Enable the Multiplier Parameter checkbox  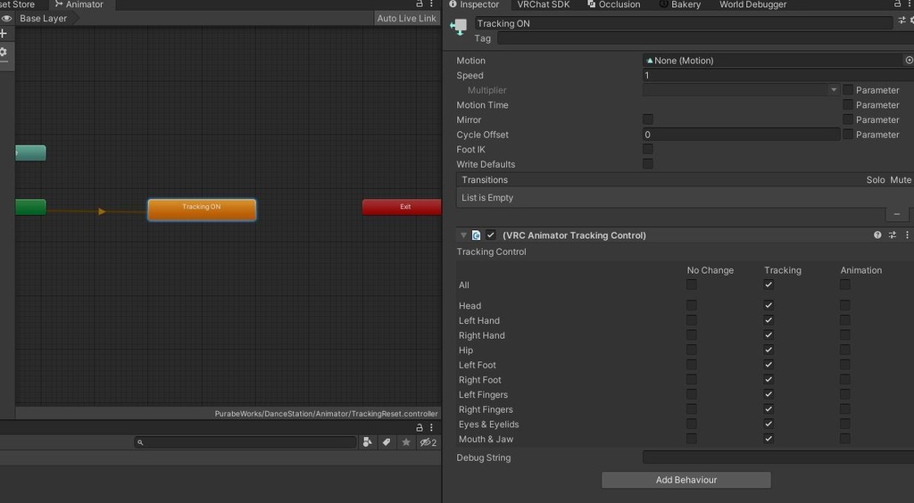(848, 90)
